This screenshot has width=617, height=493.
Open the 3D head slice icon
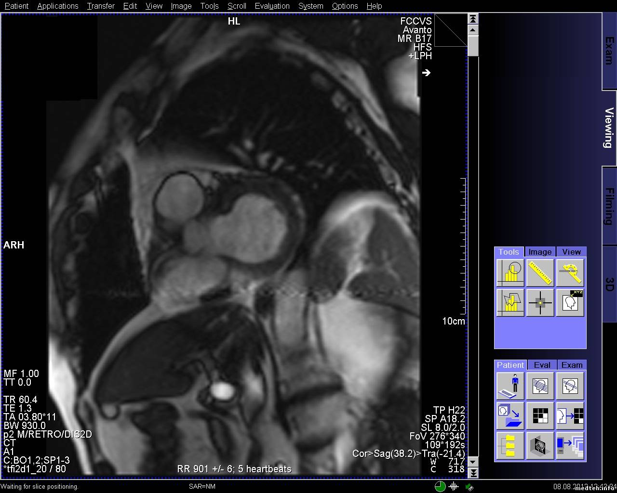click(540, 445)
